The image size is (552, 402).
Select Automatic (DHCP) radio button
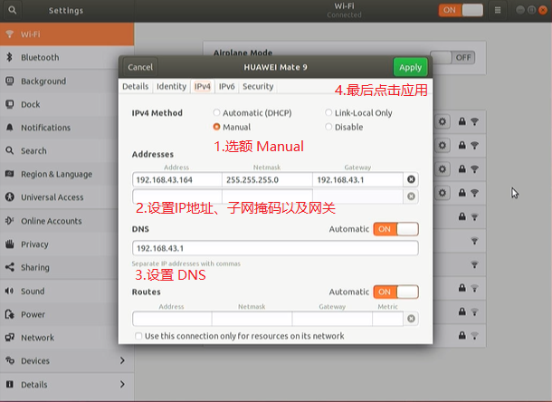tap(216, 113)
